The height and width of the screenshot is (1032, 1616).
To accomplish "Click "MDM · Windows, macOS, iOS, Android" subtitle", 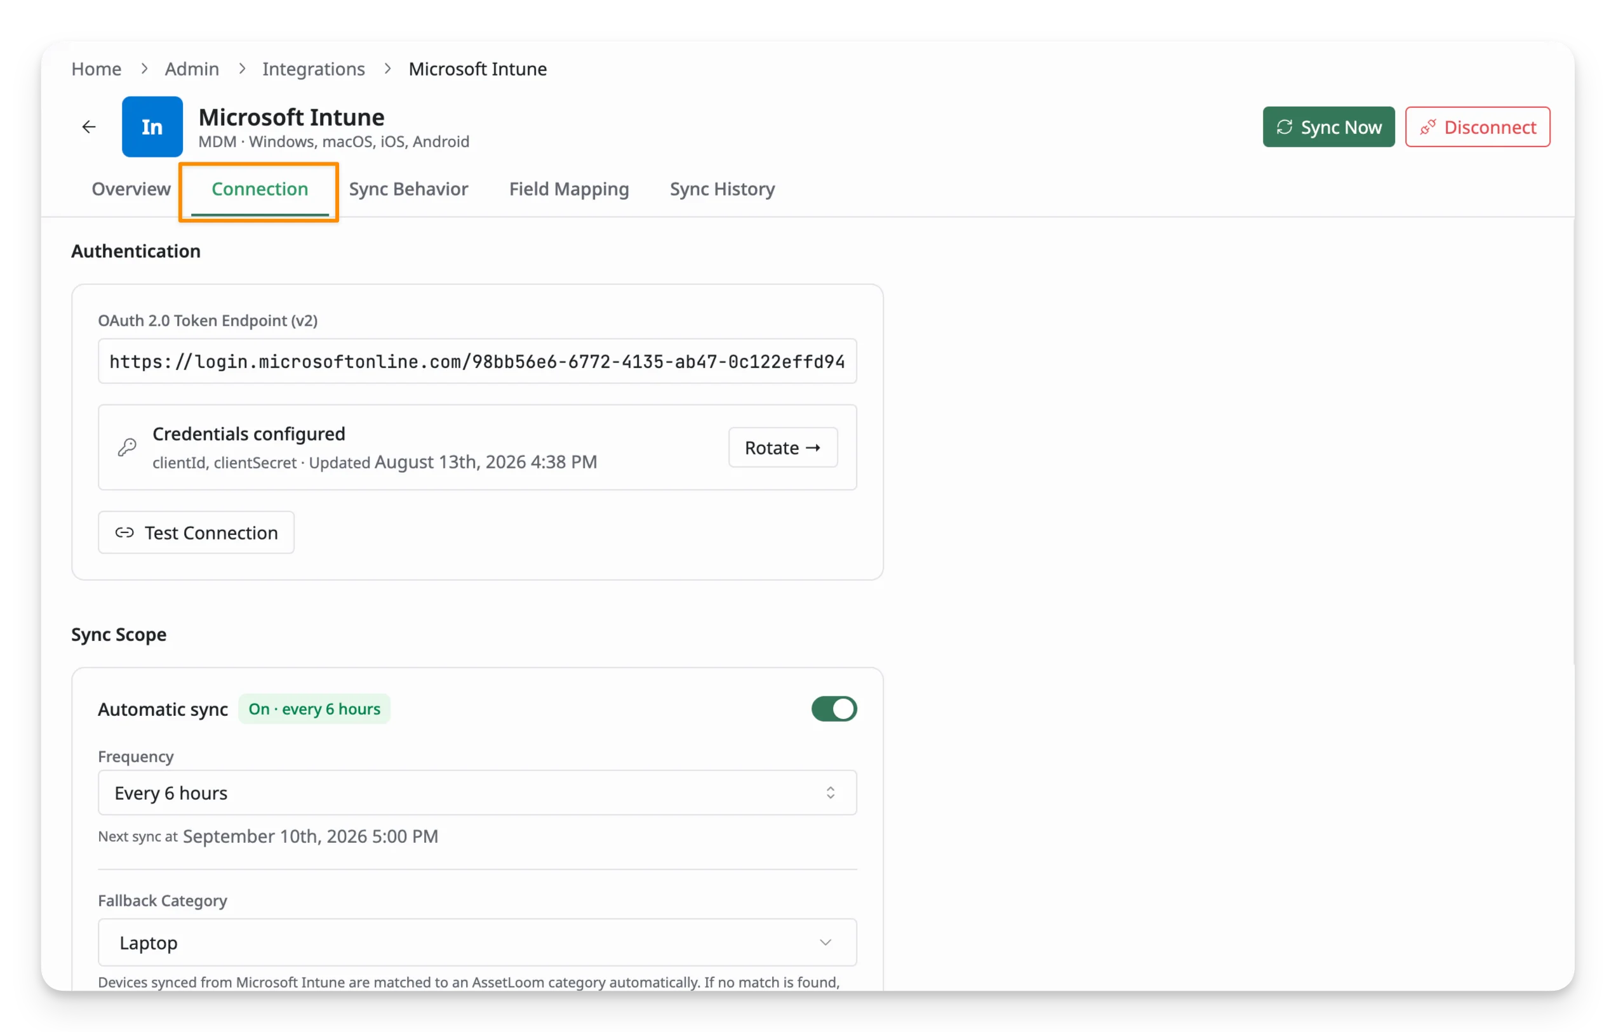I will click(x=333, y=142).
